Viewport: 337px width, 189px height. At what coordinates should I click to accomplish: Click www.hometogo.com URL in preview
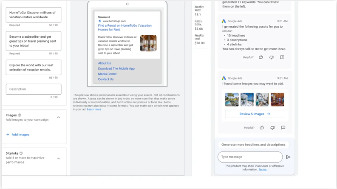114,21
